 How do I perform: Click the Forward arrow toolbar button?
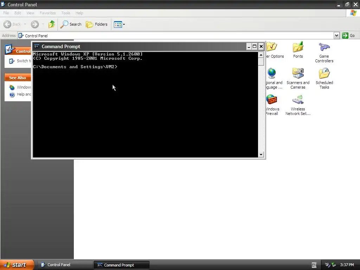point(35,24)
